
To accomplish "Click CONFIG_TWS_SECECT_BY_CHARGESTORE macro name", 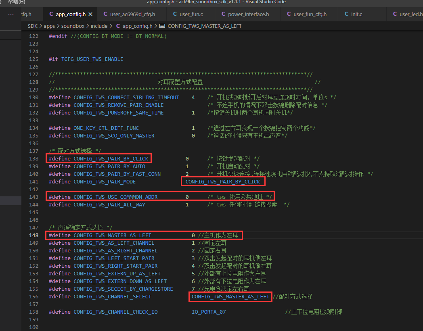I will pyautogui.click(x=123, y=289).
